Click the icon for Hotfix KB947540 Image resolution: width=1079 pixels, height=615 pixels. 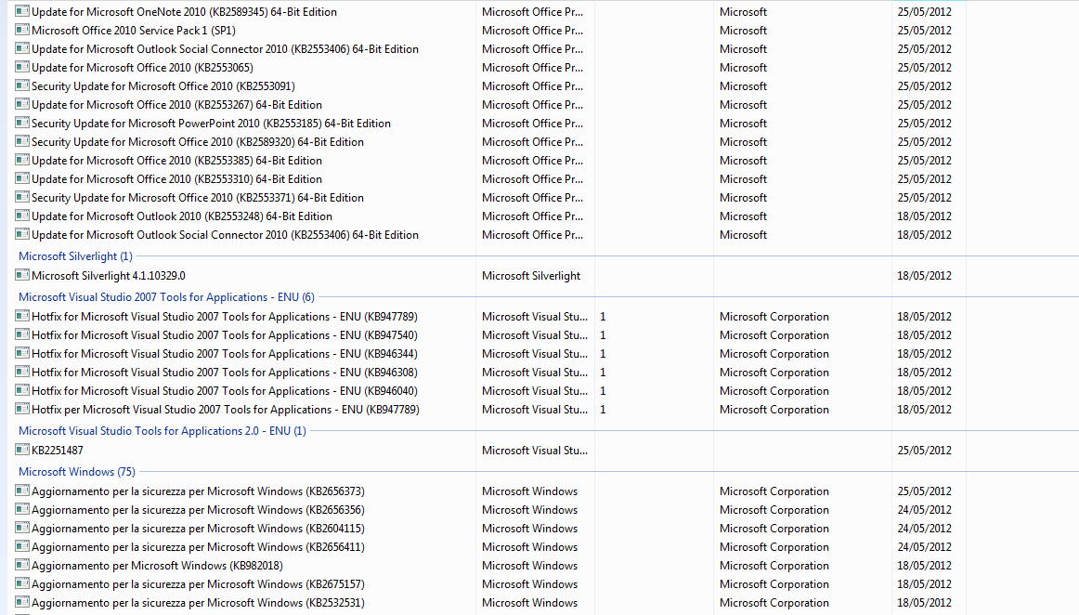[22, 334]
